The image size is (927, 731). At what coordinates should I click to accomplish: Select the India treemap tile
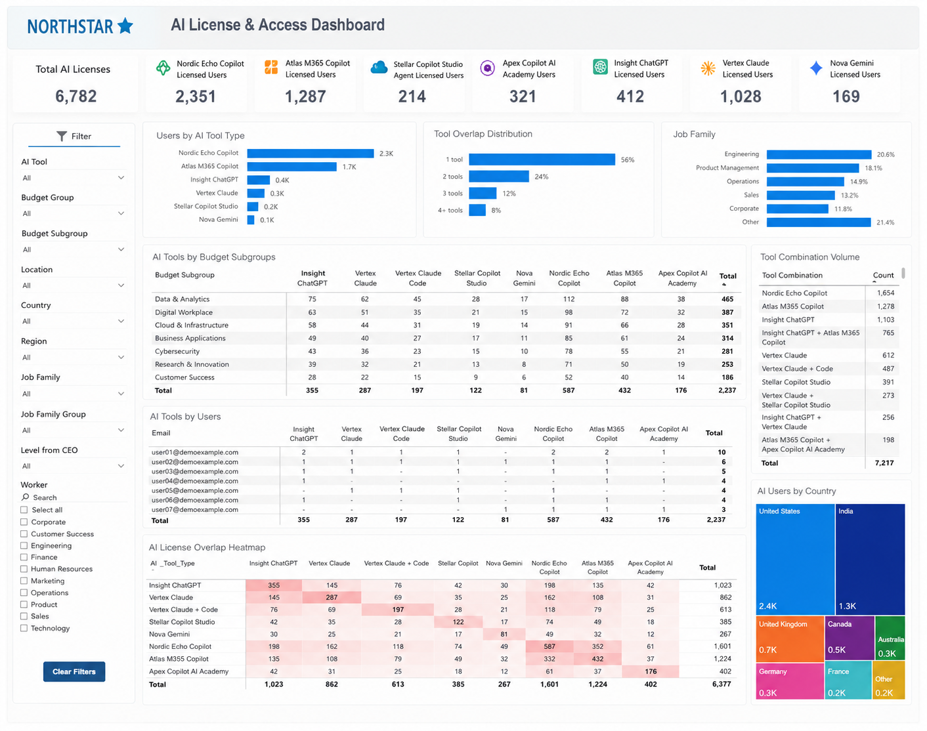(x=871, y=559)
